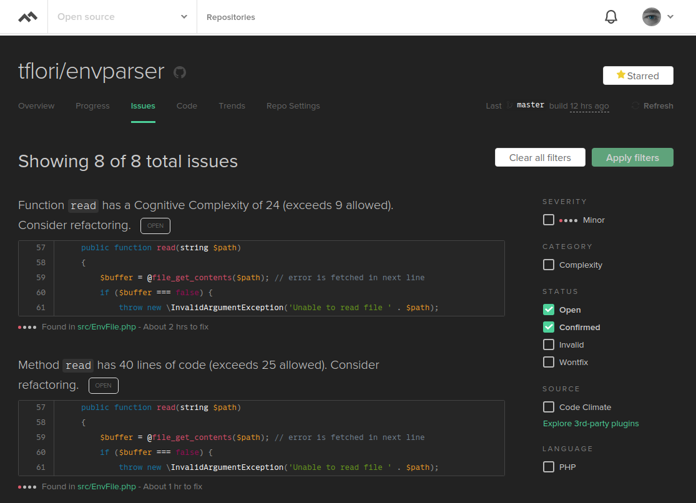Expand the account dropdown chevron beside avatar
The width and height of the screenshot is (696, 503).
pos(670,17)
